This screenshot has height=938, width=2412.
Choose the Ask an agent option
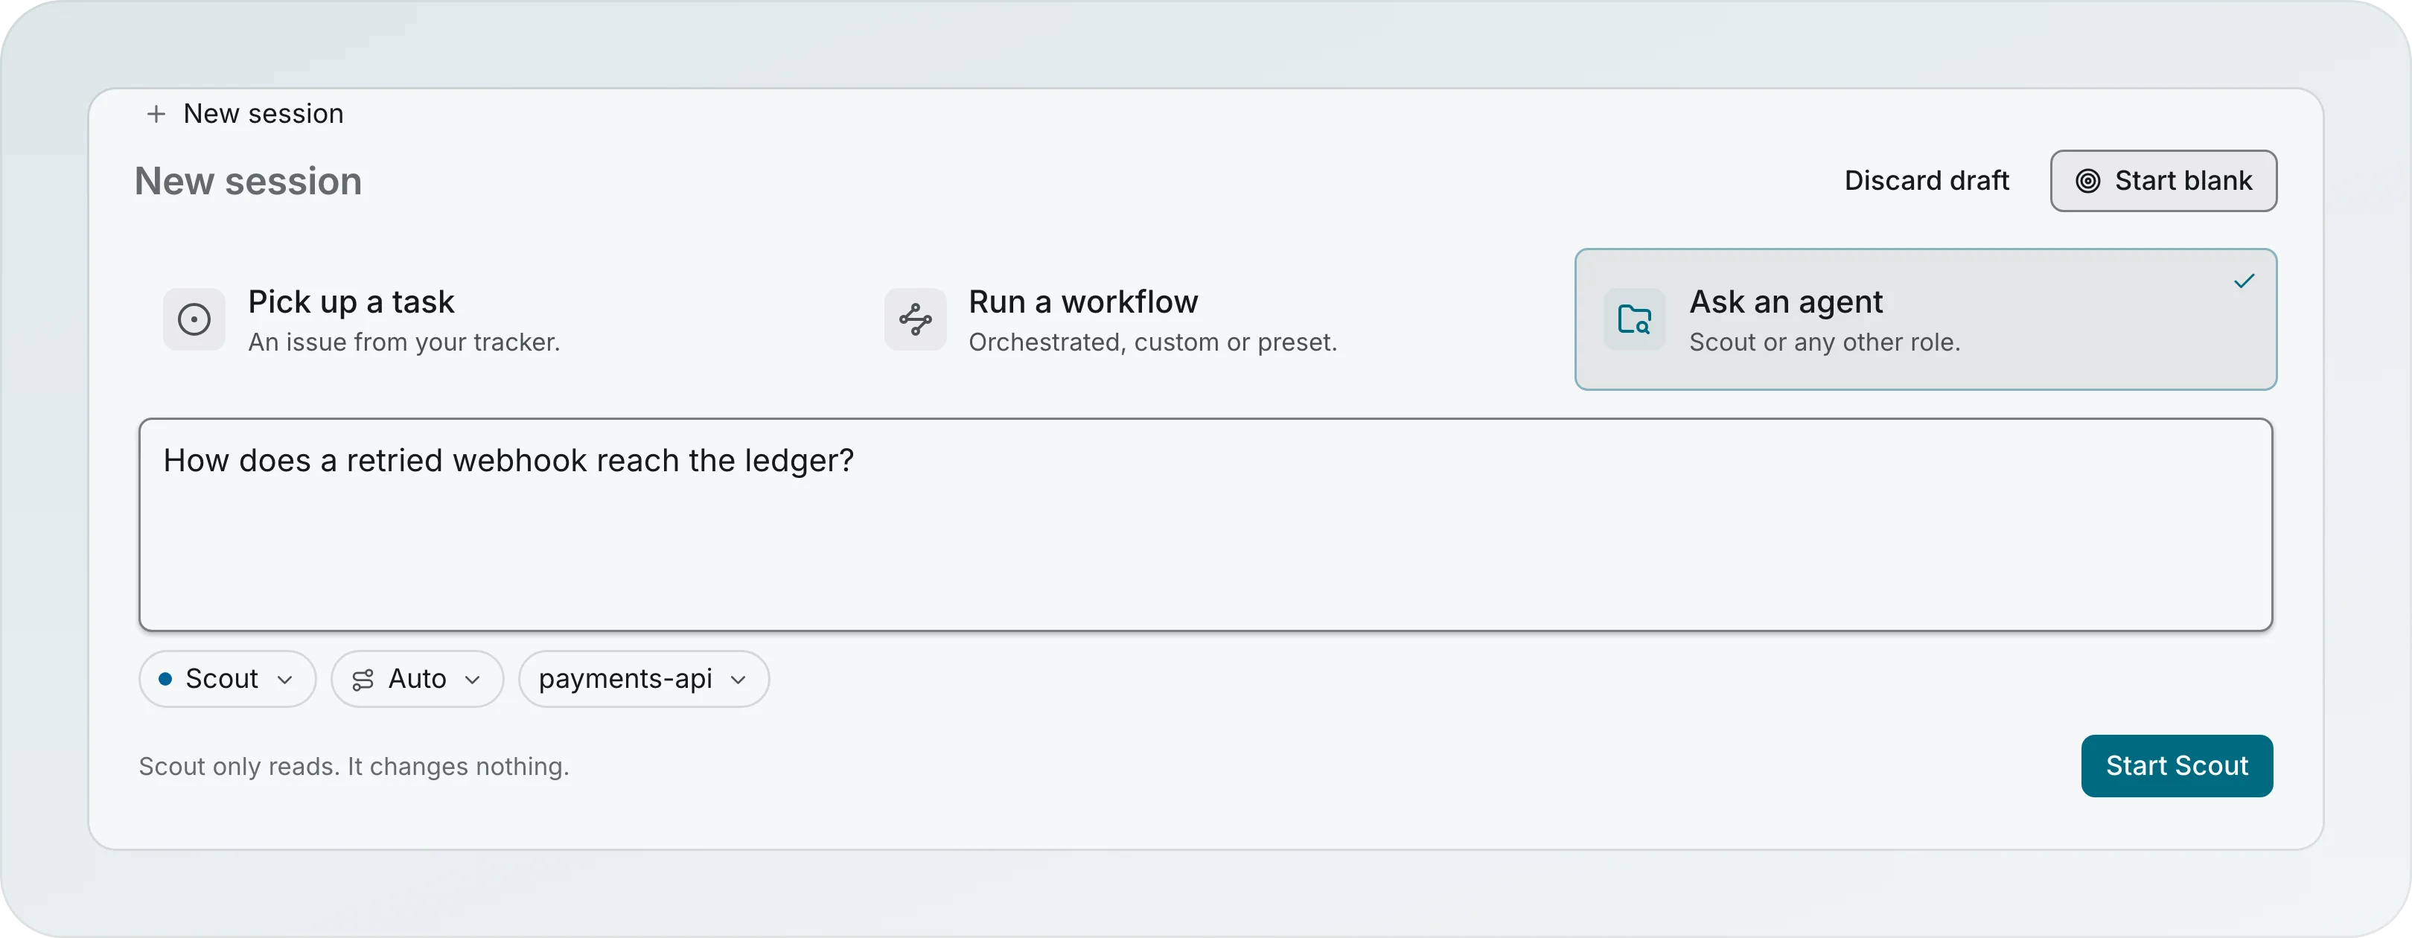click(1925, 319)
